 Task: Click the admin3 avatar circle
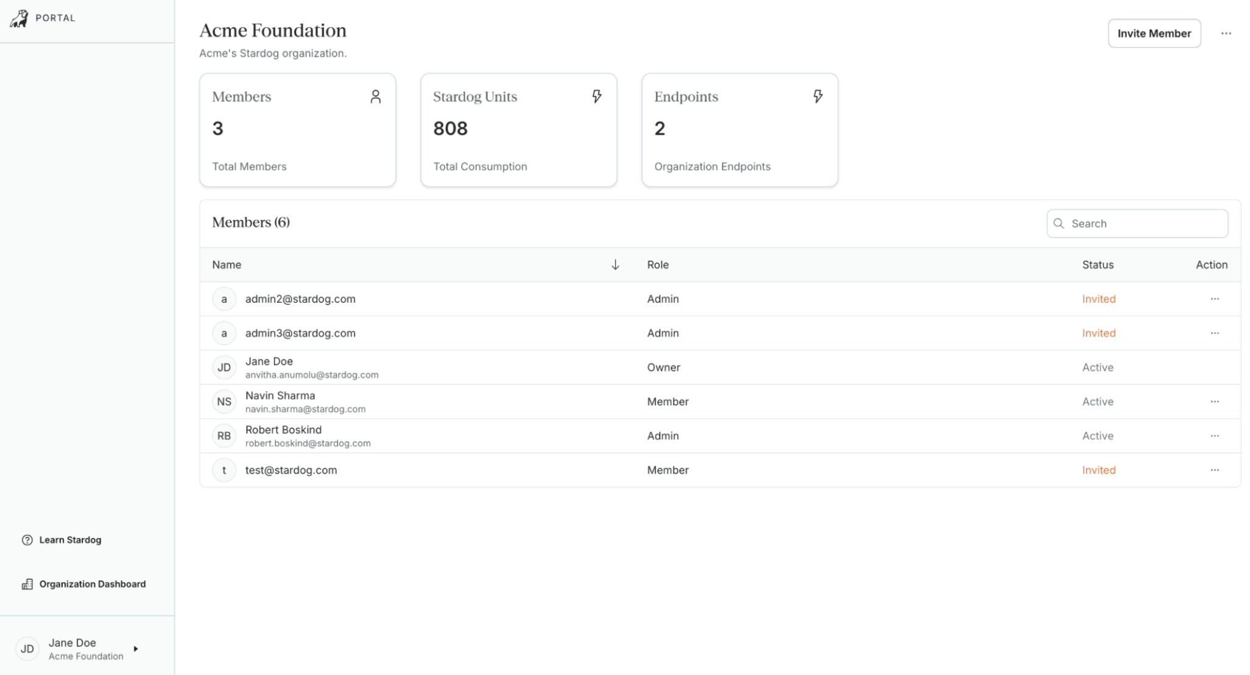point(224,333)
